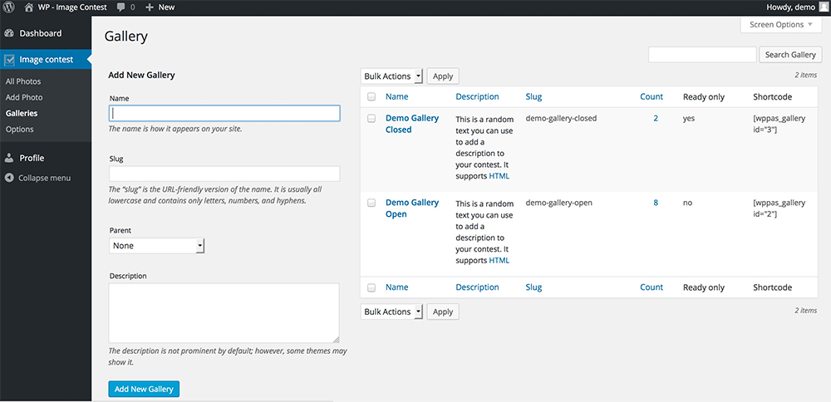The height and width of the screenshot is (402, 831).
Task: Click the wppas_gallery id="3" shortcode
Action: click(779, 124)
